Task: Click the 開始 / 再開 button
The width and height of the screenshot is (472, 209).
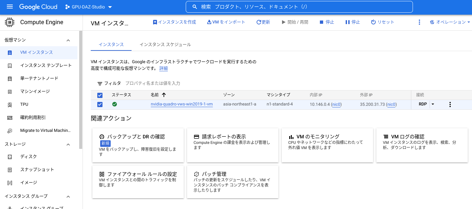Action: [295, 22]
